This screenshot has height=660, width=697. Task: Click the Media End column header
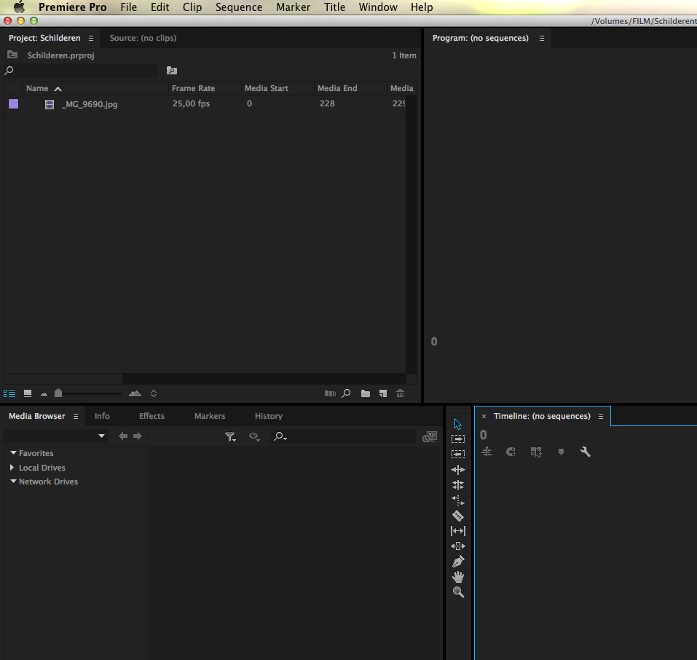337,88
